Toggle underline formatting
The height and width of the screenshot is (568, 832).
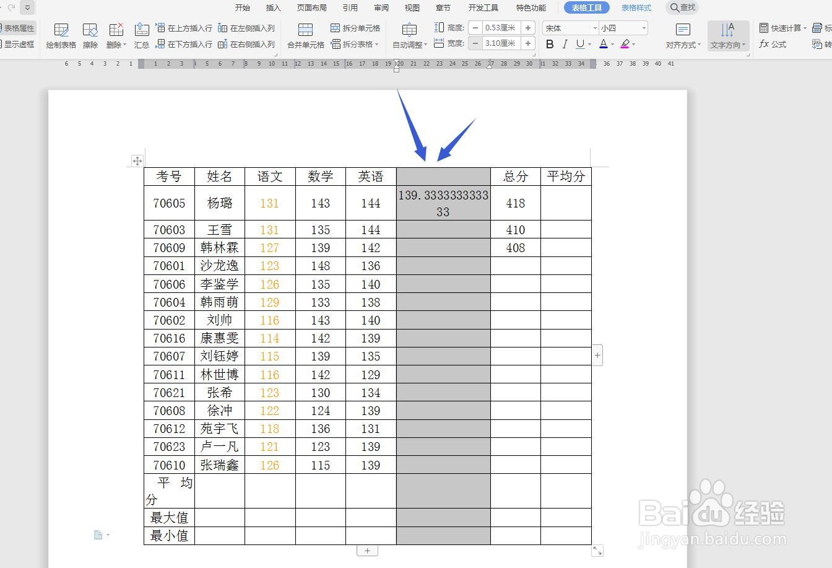click(579, 44)
